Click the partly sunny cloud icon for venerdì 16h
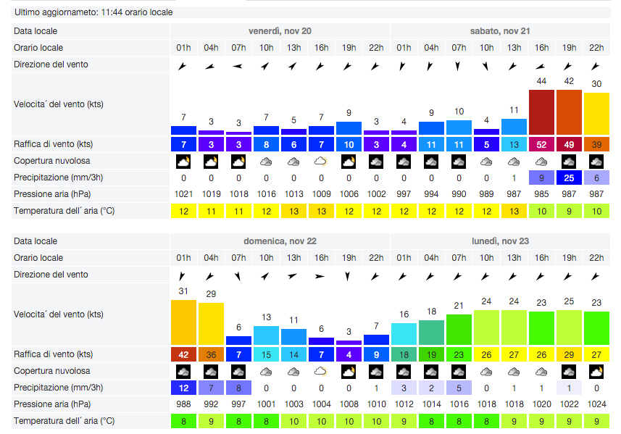Viewport: 621px width, 434px height. click(321, 162)
